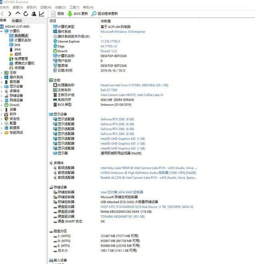
Task: Open HexaCore Intel Core i7-8750H link
Action: point(134,85)
